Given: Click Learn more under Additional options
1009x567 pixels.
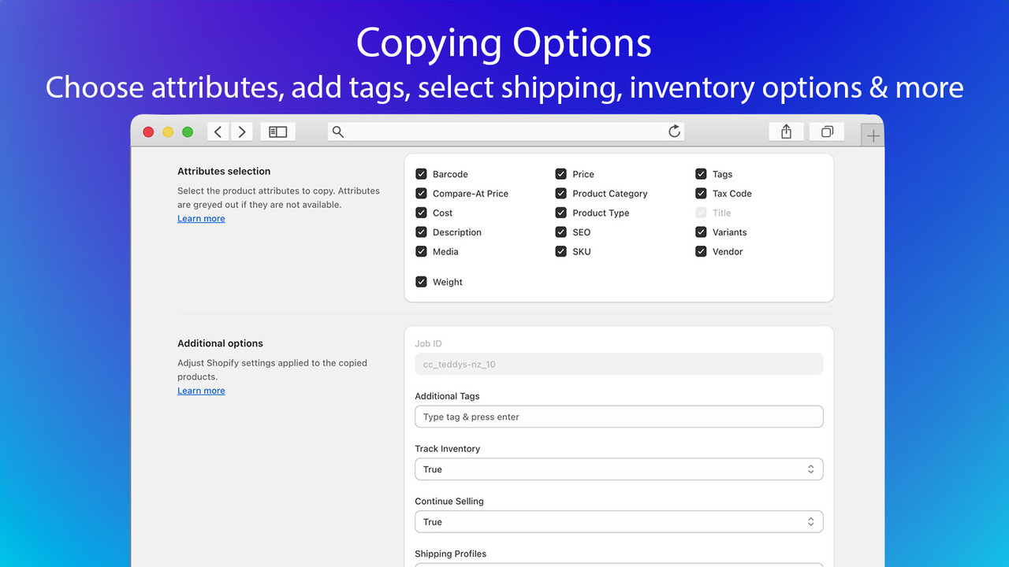Looking at the screenshot, I should [x=201, y=390].
